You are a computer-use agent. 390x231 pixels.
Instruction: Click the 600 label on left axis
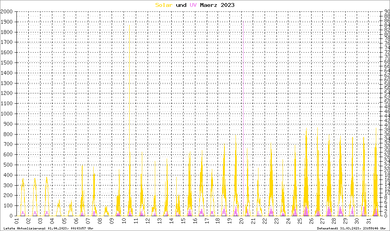pos(8,155)
